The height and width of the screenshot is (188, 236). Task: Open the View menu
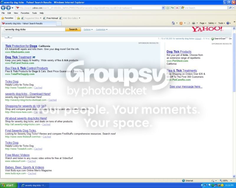click(x=16, y=13)
